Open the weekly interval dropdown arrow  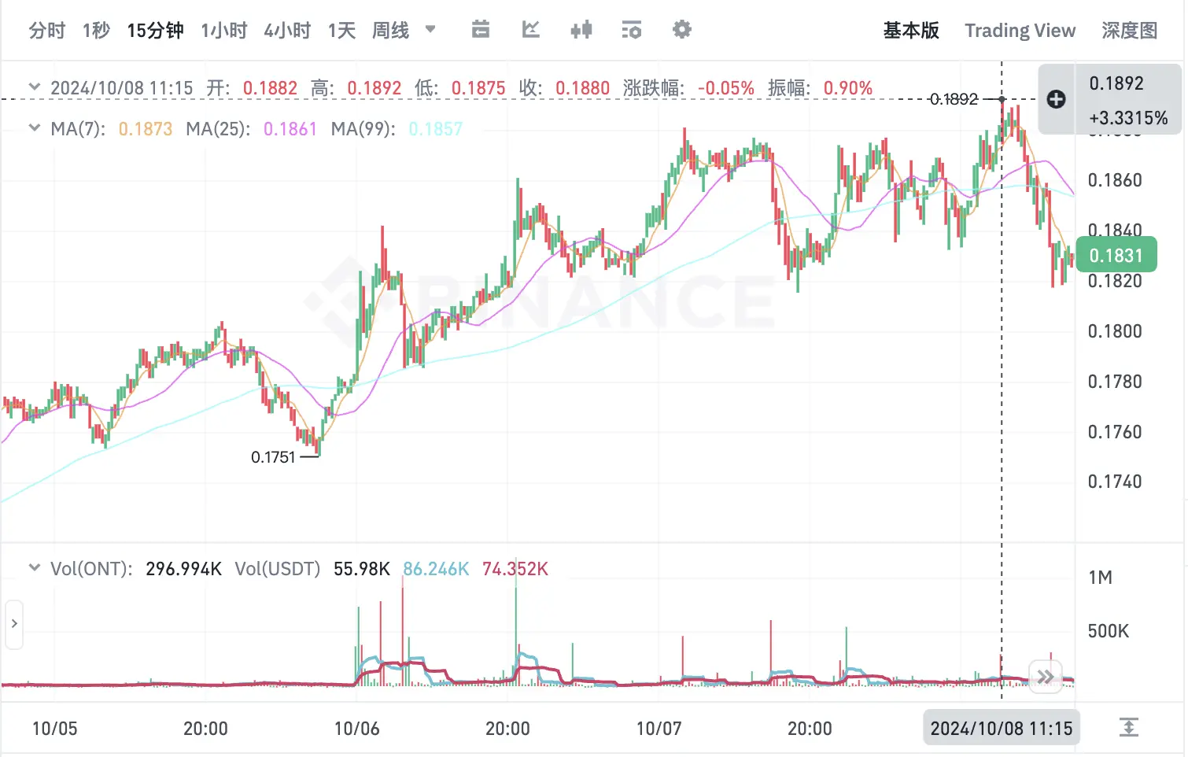[430, 30]
